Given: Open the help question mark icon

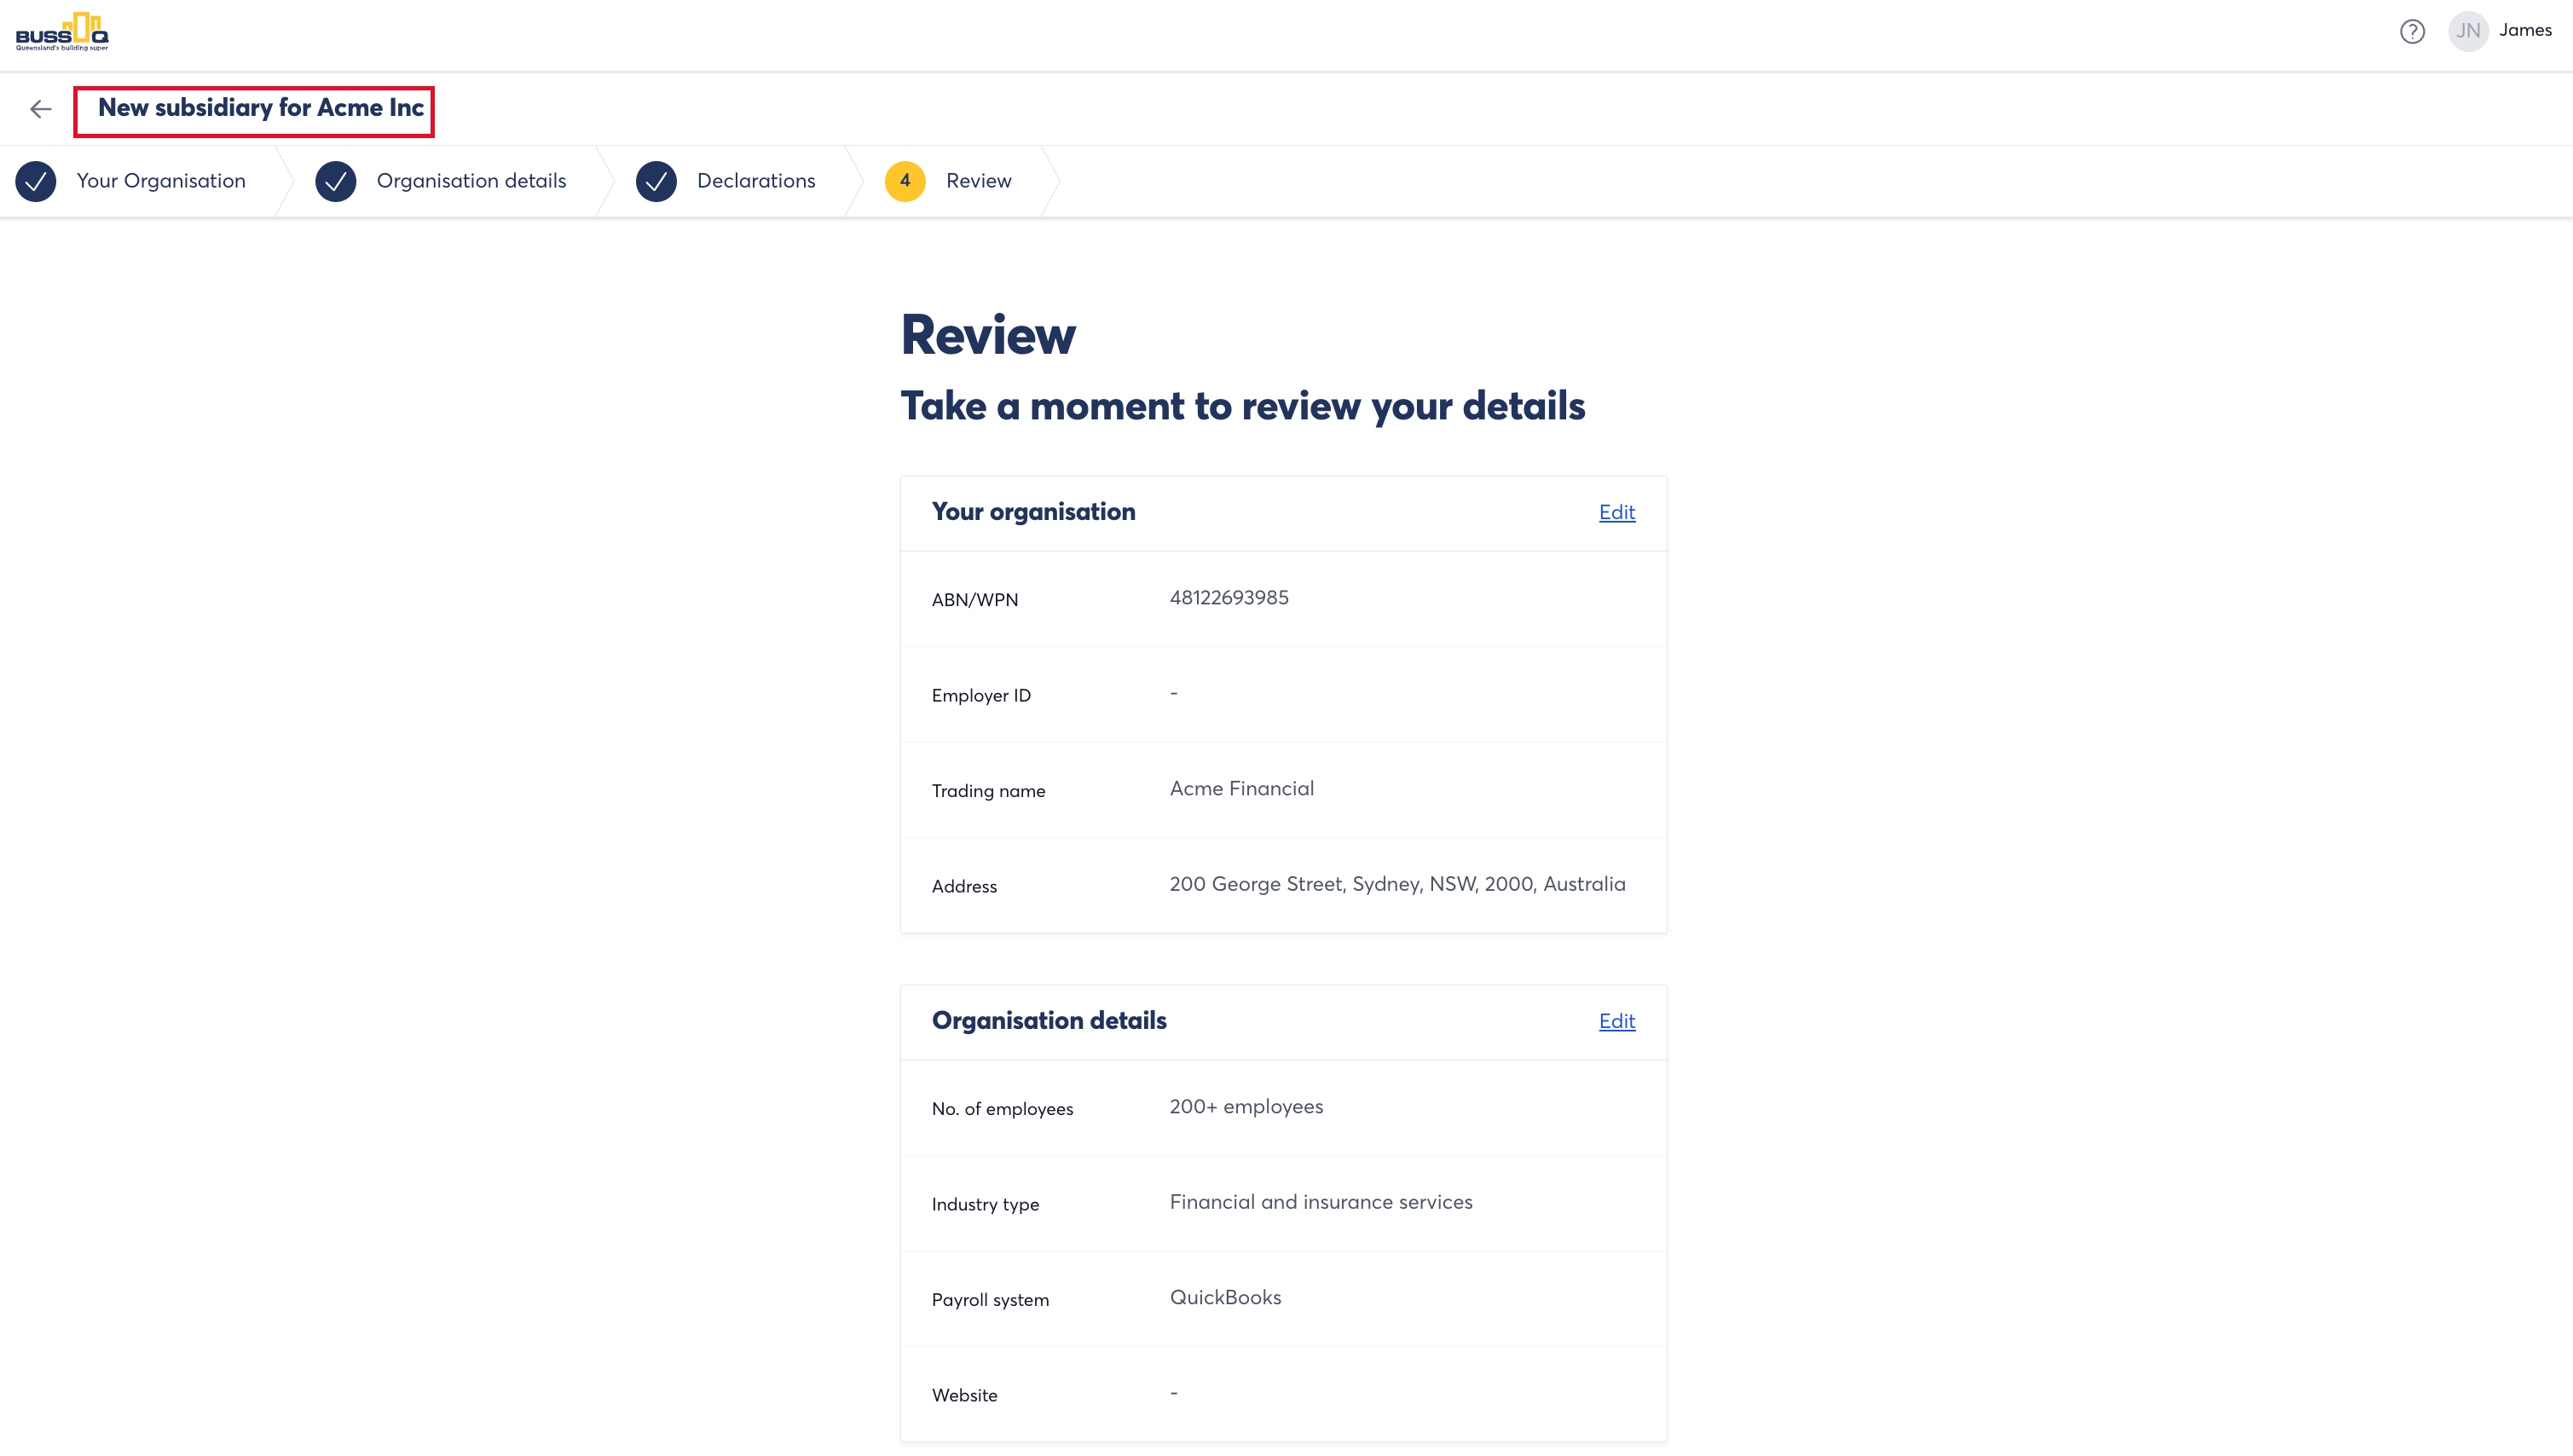Looking at the screenshot, I should click(2412, 32).
